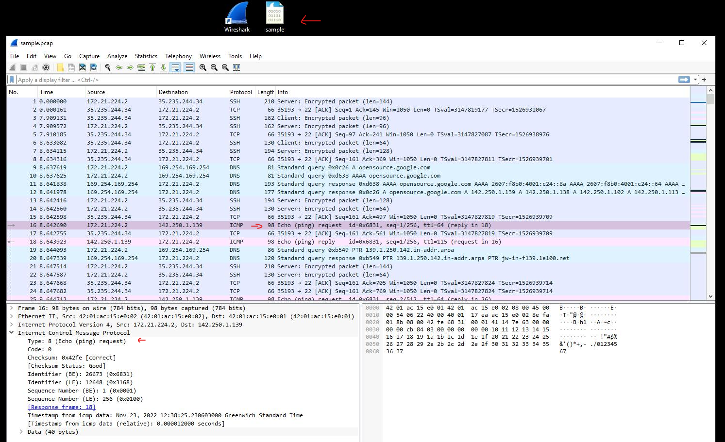Click the Zoom in toolbar icon
Screen dimensions: 725x442
coord(203,67)
